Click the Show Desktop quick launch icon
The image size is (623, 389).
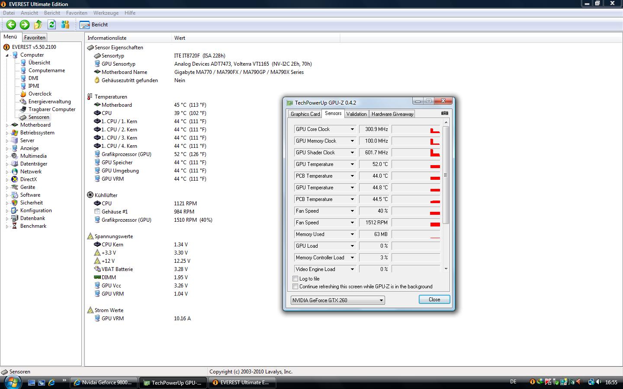coord(32,383)
